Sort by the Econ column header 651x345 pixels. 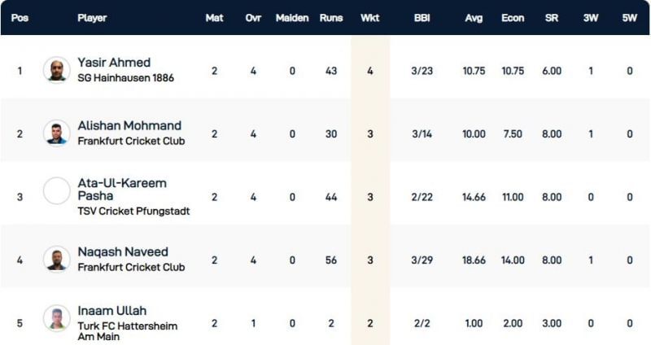click(513, 18)
